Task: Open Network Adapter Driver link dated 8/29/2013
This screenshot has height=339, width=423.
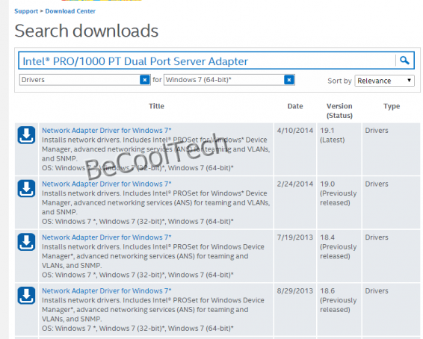Action: pos(107,291)
